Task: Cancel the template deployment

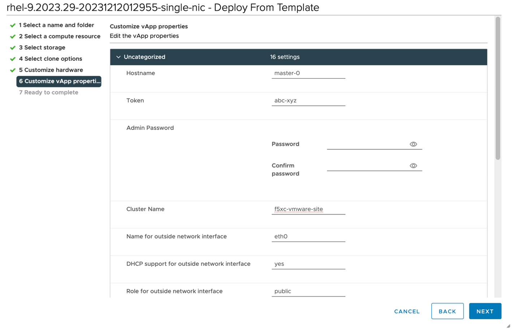Action: pyautogui.click(x=408, y=312)
